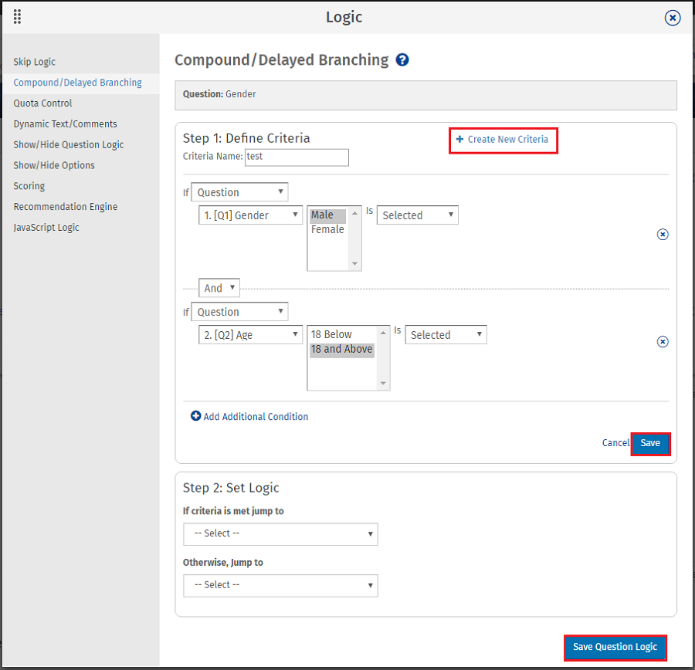
Task: Remove the Gender condition with its X icon
Action: click(663, 234)
